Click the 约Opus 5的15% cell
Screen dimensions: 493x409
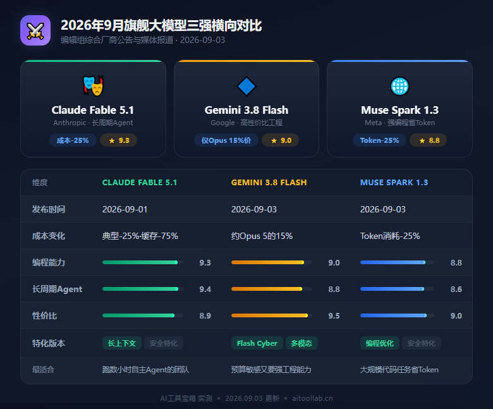[x=262, y=236]
